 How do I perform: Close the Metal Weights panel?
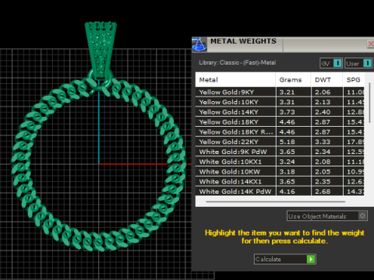[371, 44]
